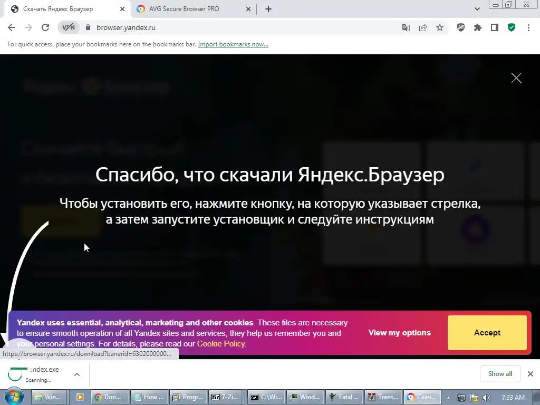
Task: View site security lock info
Action: [88, 27]
